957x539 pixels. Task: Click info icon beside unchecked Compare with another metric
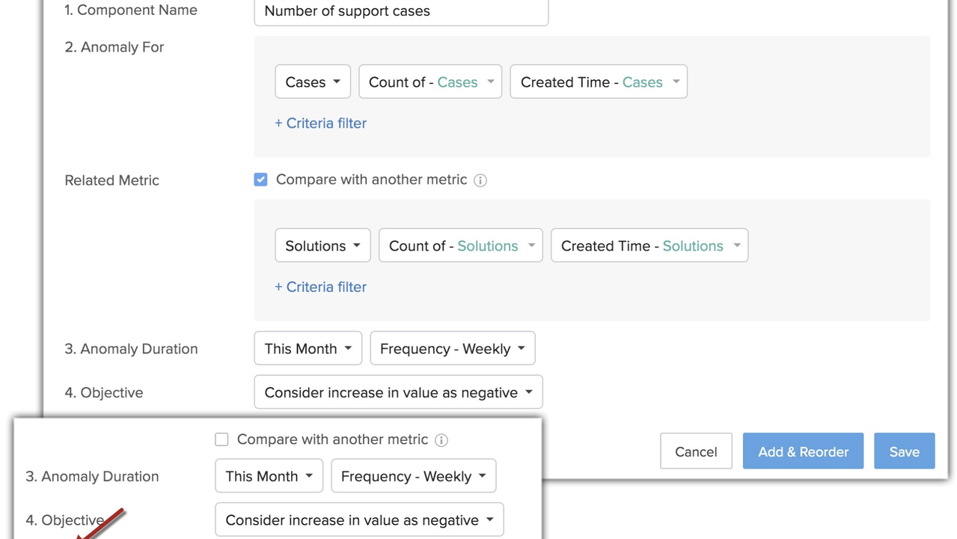pyautogui.click(x=441, y=440)
